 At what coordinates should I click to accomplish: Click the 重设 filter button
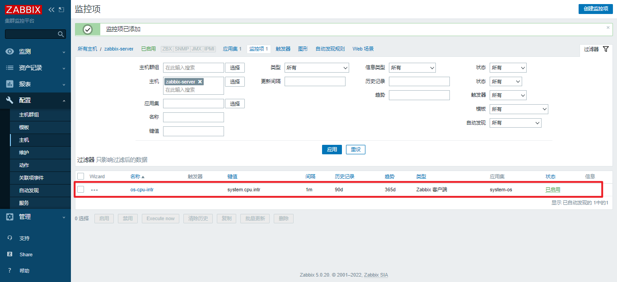pyautogui.click(x=356, y=149)
